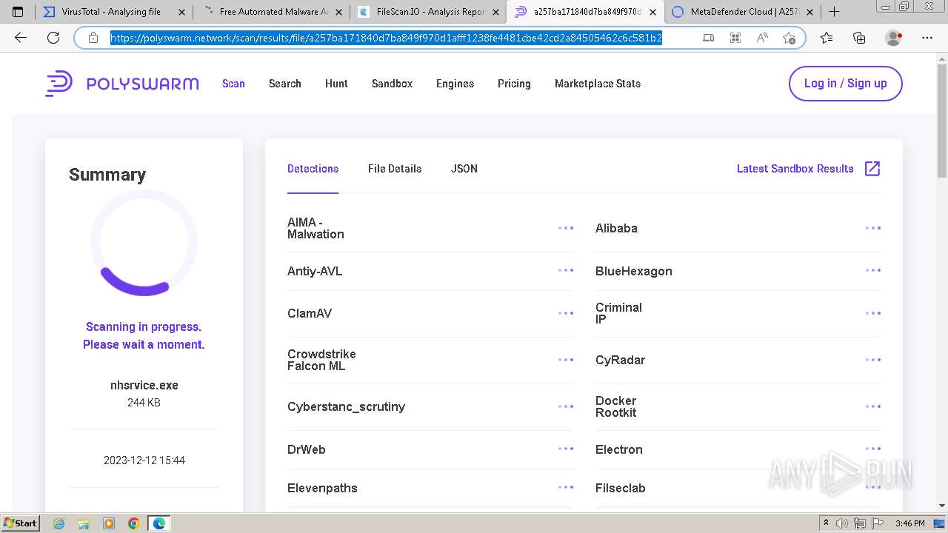Add this page to favorites star icon
Image resolution: width=948 pixels, height=533 pixels.
tap(789, 38)
